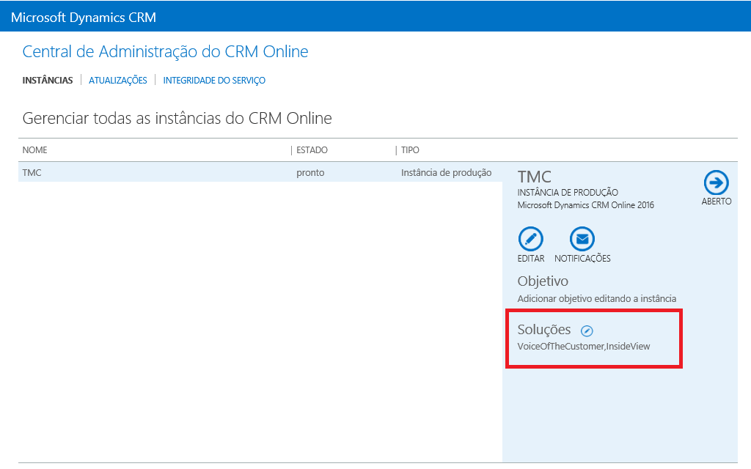751x469 pixels.
Task: Open Notificações via the envelope icon
Action: point(582,239)
